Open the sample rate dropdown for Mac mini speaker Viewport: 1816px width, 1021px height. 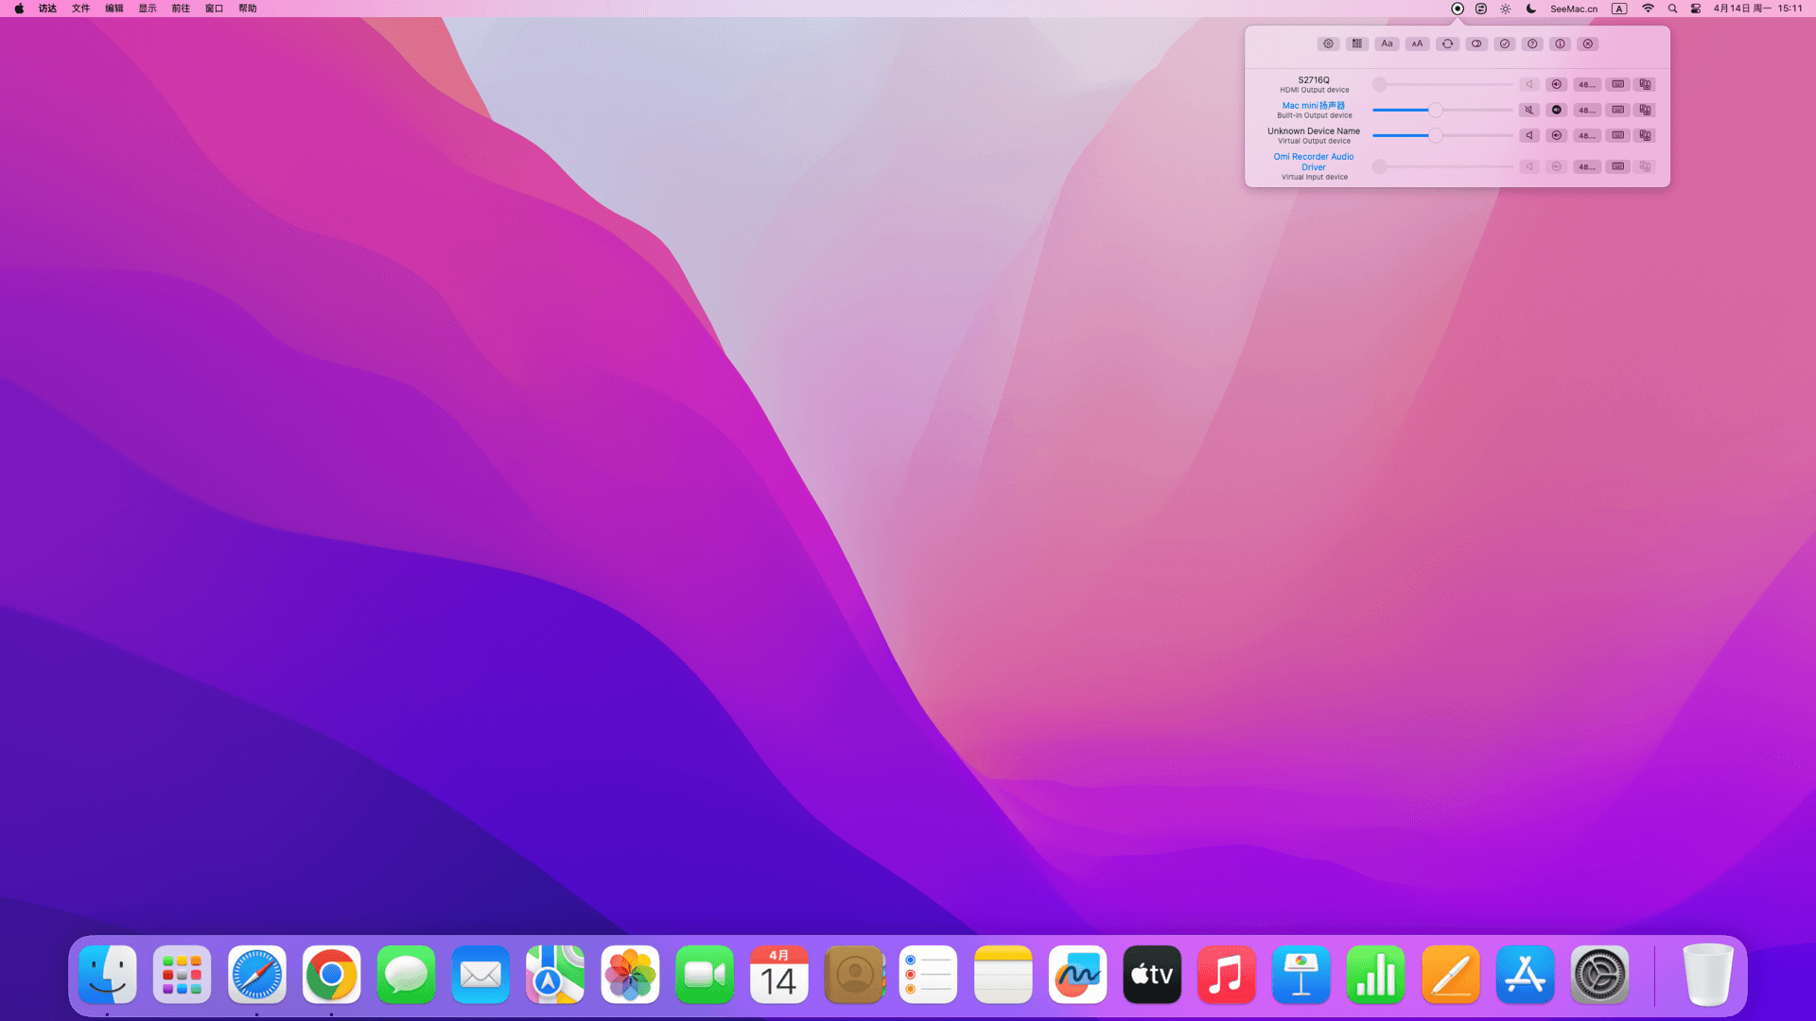[x=1586, y=110]
